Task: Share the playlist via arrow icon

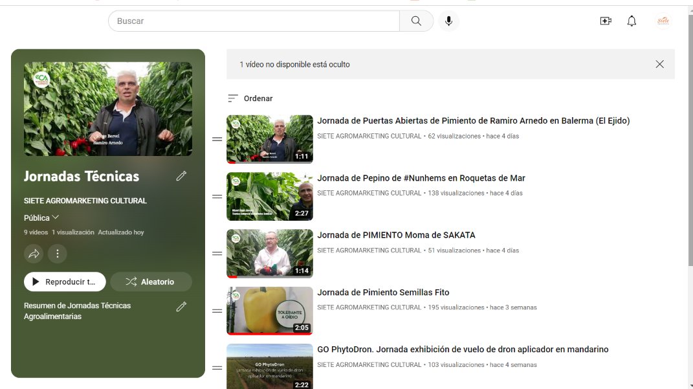Action: [34, 254]
